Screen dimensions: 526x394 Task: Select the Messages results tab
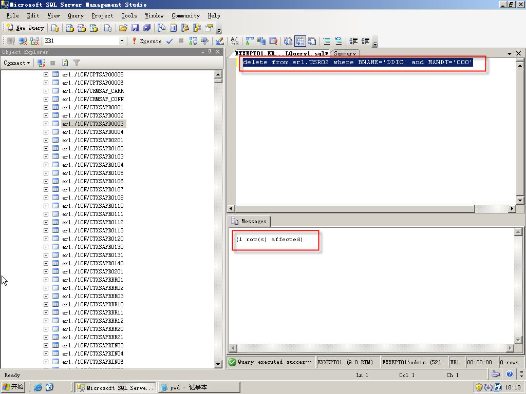coord(250,221)
